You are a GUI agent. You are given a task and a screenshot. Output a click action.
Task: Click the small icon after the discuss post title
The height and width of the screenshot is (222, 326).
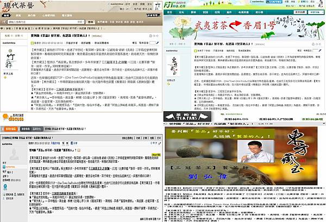79,150
